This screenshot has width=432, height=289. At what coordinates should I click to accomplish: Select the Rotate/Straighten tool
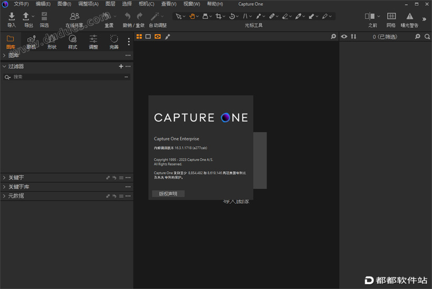232,16
